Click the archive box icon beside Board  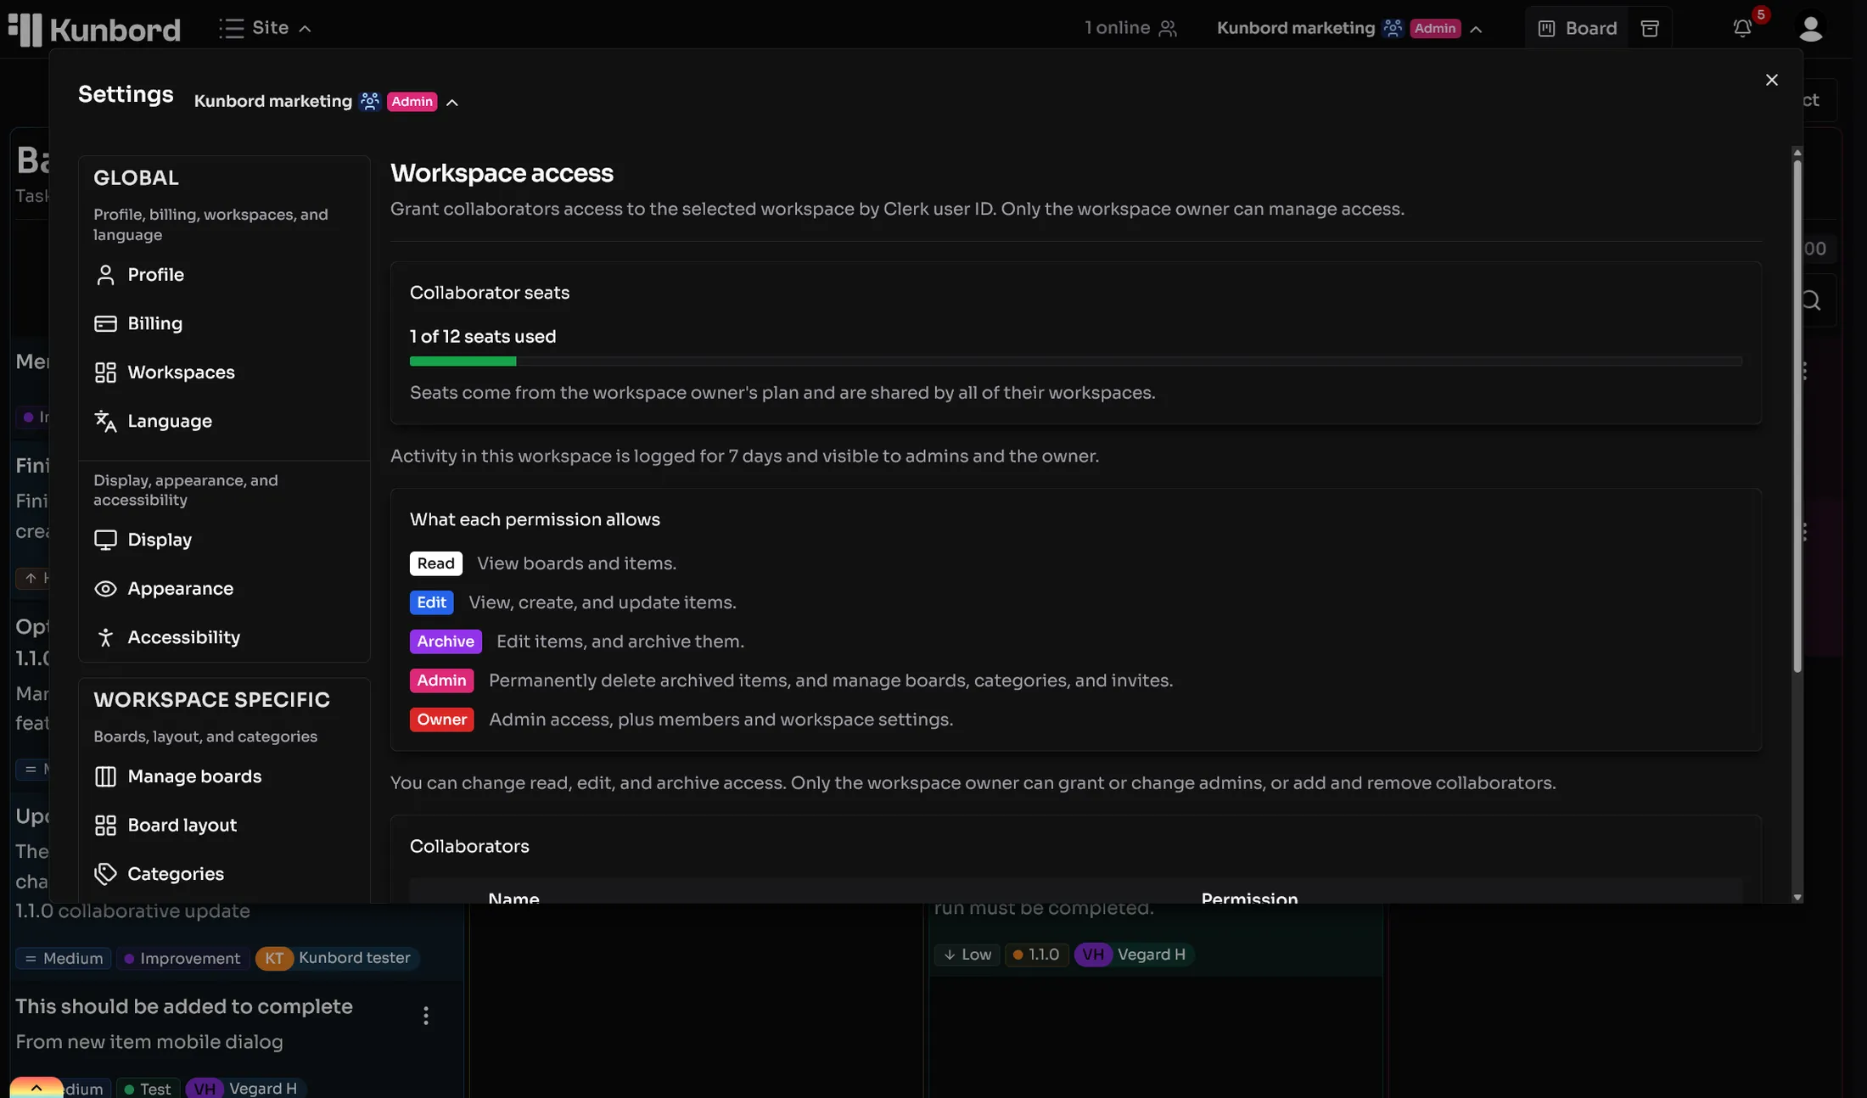1650,28
